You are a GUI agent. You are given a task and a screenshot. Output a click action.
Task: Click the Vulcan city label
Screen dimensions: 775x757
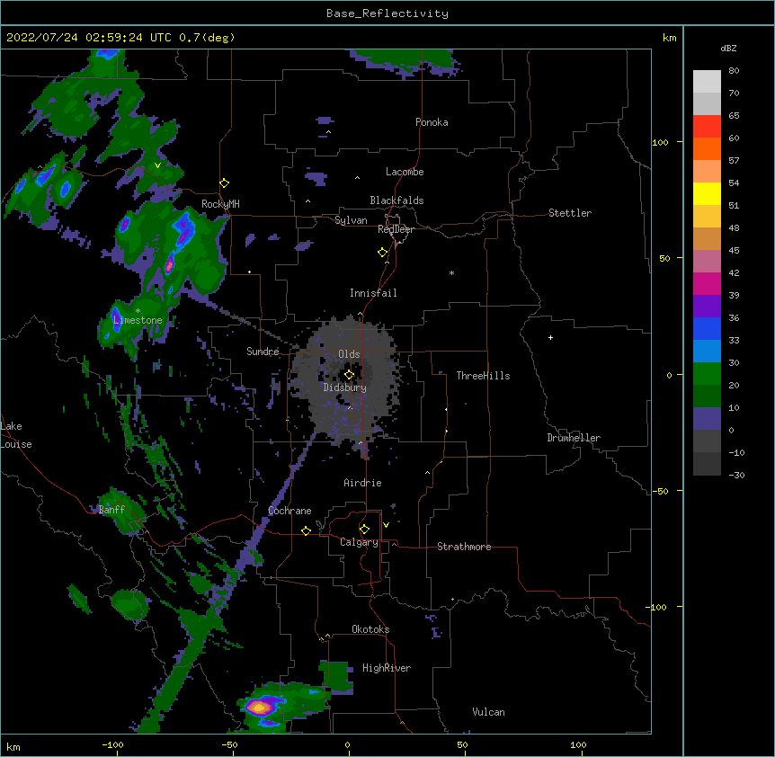click(488, 712)
